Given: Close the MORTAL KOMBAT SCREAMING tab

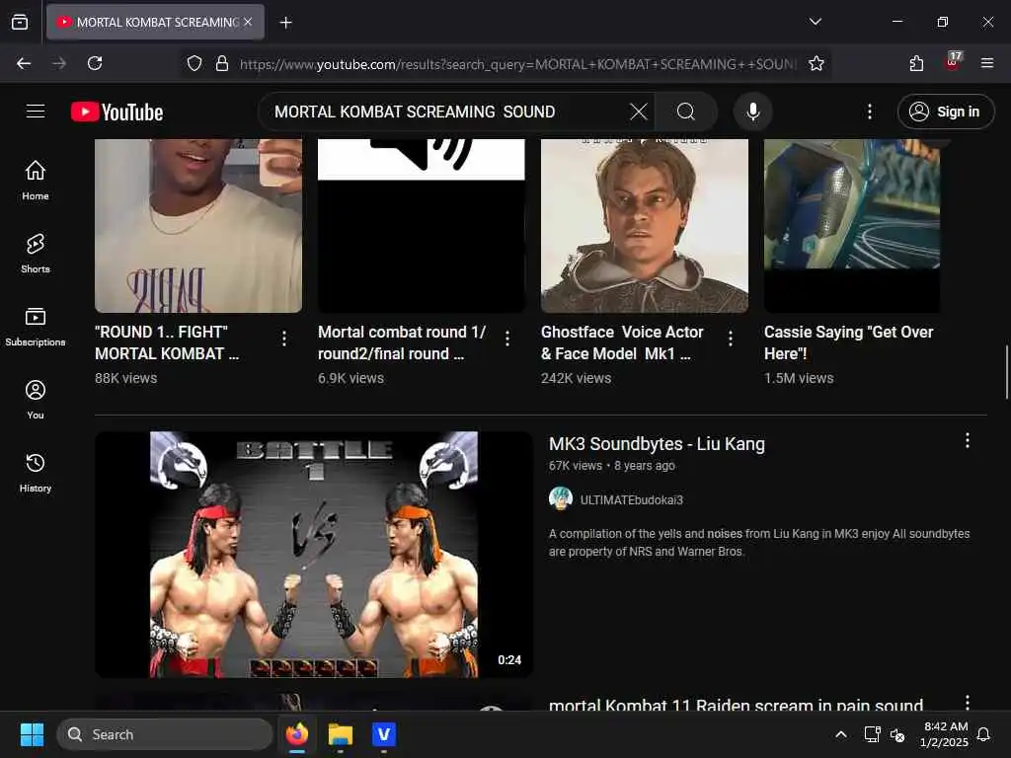Looking at the screenshot, I should pos(248,22).
